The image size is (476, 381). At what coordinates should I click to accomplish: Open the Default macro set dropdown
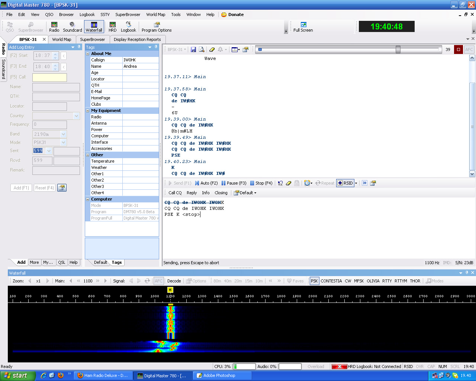[245, 193]
